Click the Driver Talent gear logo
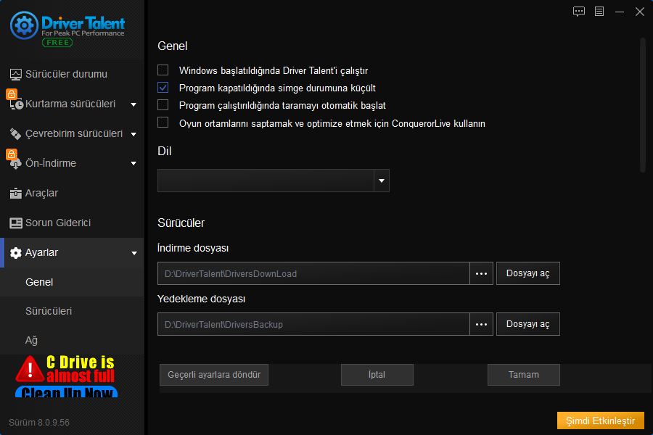The width and height of the screenshot is (653, 435). coord(24,25)
